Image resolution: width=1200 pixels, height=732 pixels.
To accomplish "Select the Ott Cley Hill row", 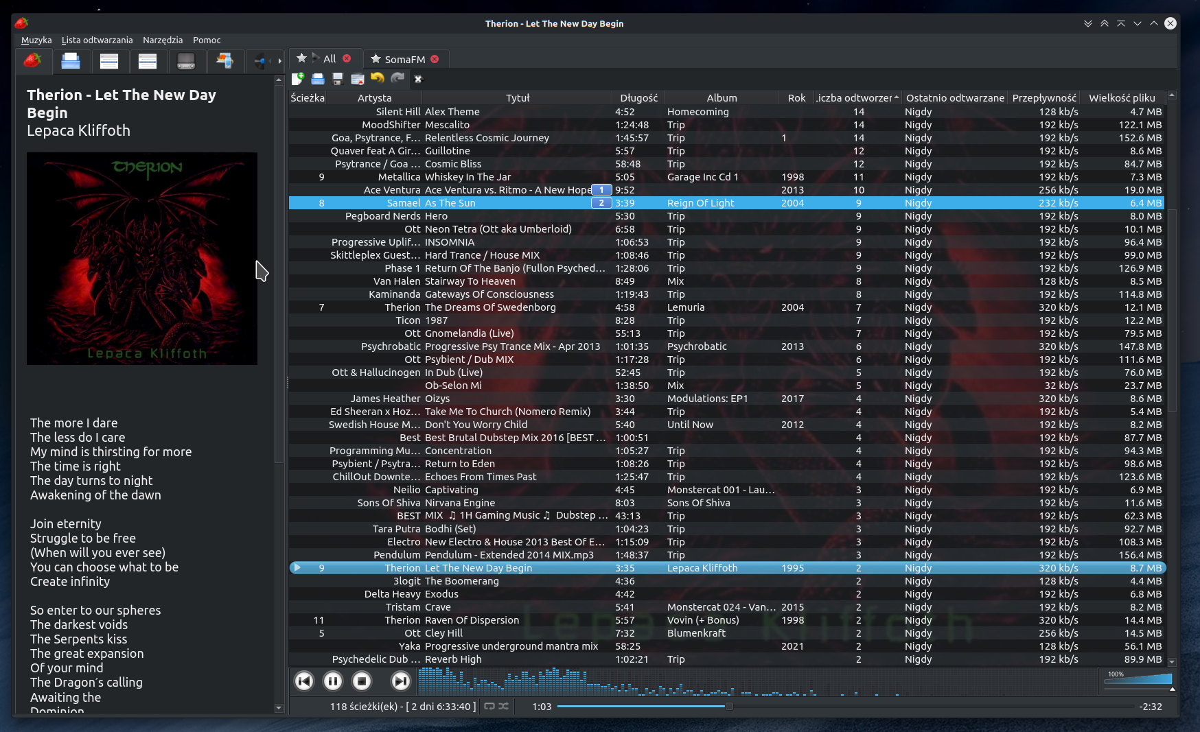I will coord(727,633).
